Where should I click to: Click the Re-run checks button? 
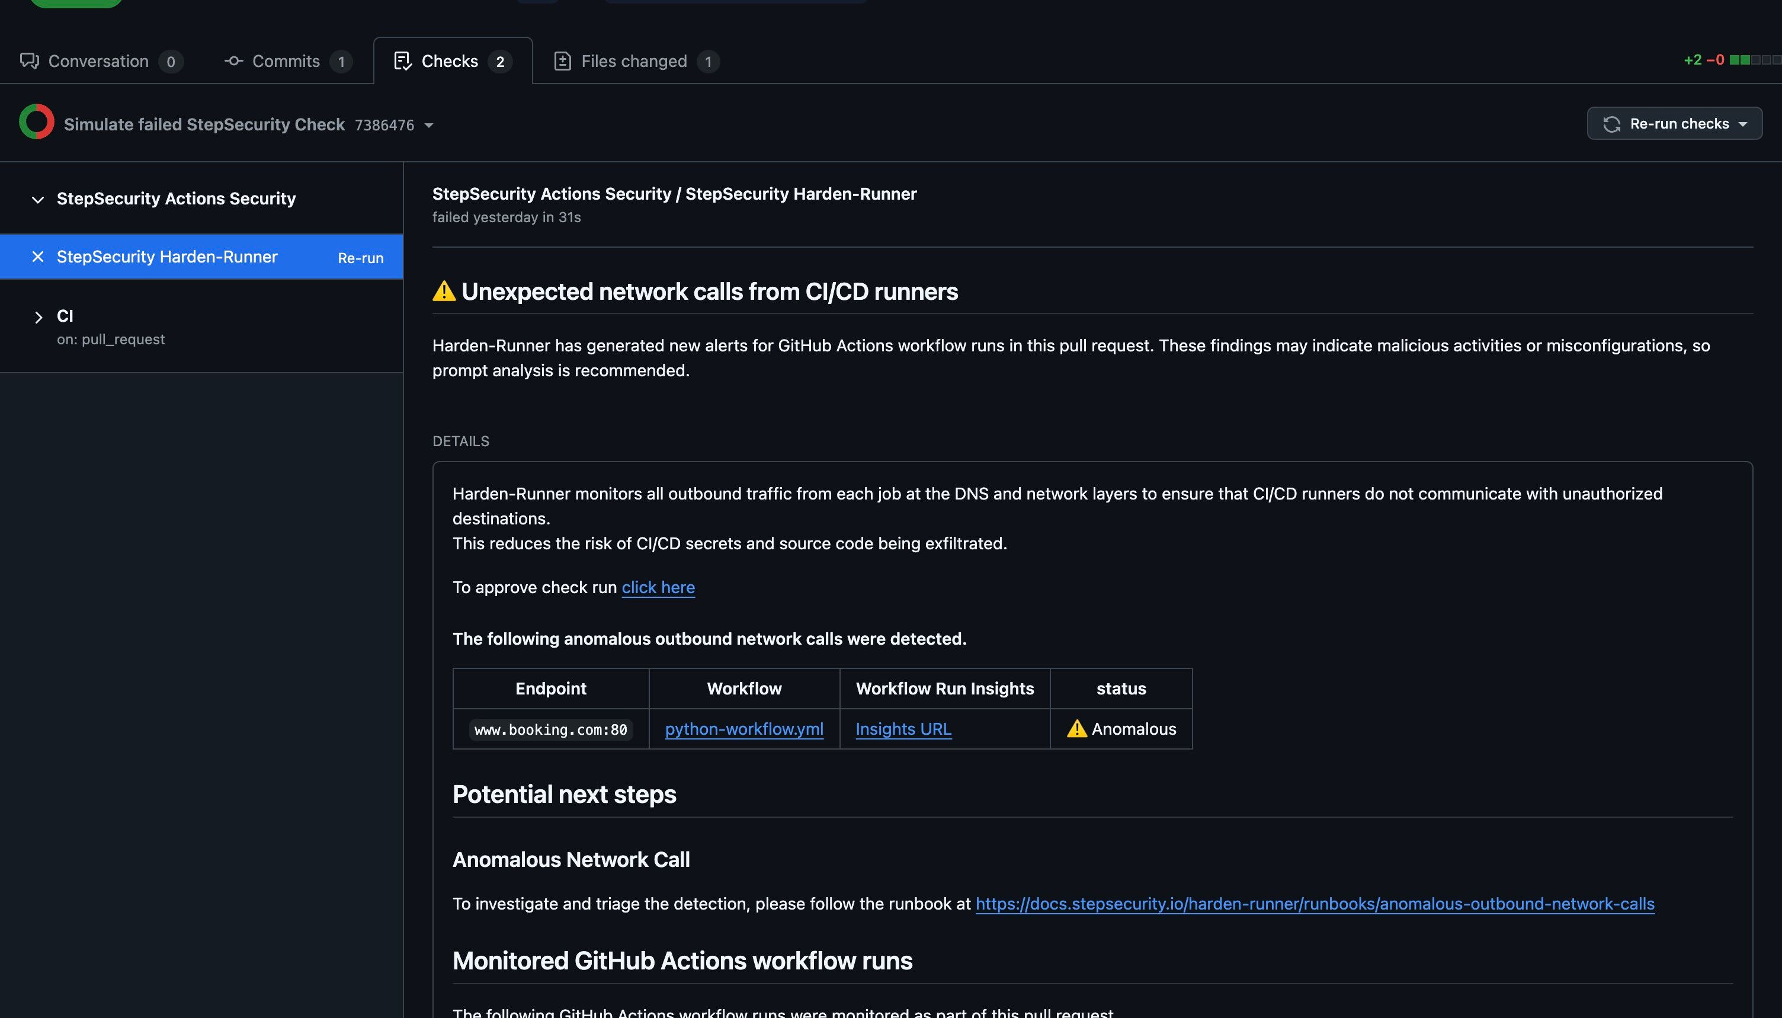click(1674, 124)
